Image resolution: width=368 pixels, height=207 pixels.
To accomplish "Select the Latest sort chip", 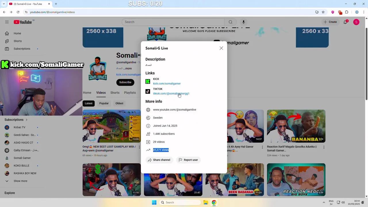I will (89, 103).
